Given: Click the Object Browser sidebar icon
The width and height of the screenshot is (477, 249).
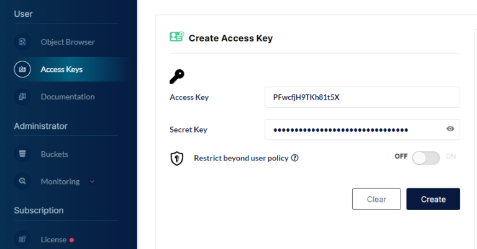Looking at the screenshot, I should [22, 42].
